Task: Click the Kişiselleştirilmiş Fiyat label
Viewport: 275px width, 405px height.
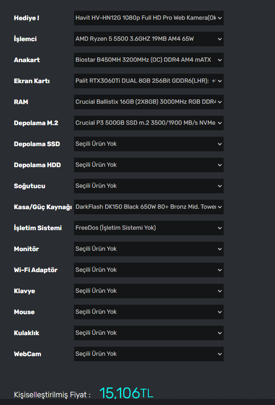Action: [52, 395]
